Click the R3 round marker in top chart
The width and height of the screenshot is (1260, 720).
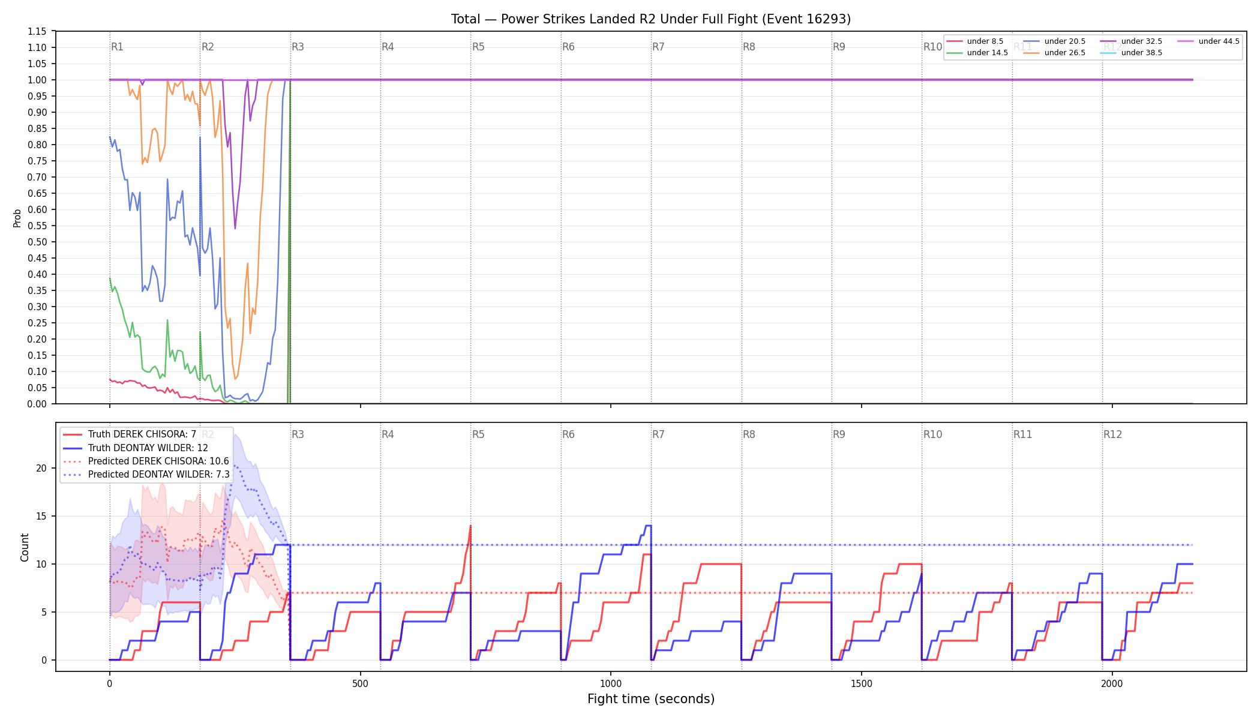coord(298,47)
